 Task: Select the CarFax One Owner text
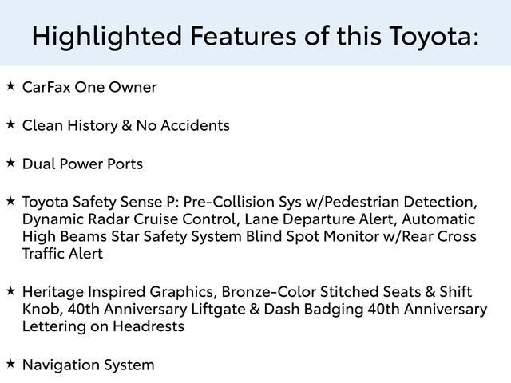[89, 87]
